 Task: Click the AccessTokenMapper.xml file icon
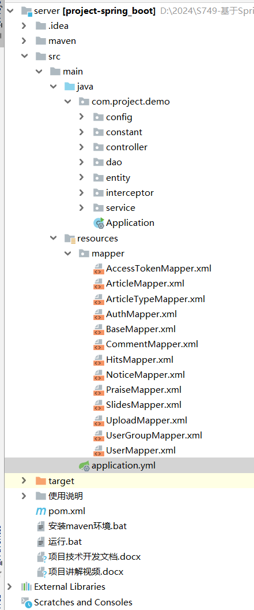[x=99, y=269]
